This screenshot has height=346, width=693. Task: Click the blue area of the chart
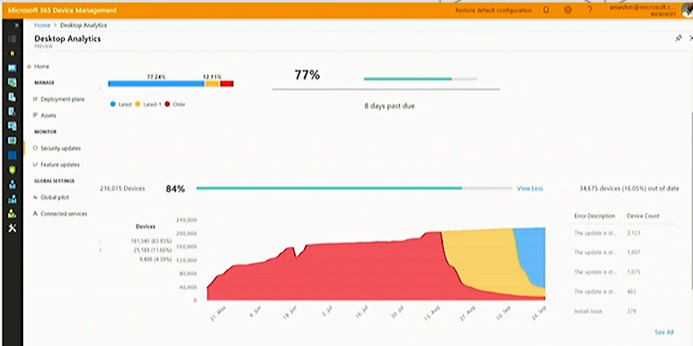(x=532, y=252)
